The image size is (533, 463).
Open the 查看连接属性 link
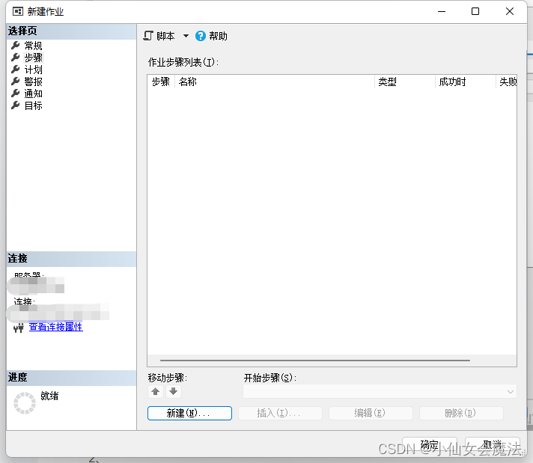point(55,327)
